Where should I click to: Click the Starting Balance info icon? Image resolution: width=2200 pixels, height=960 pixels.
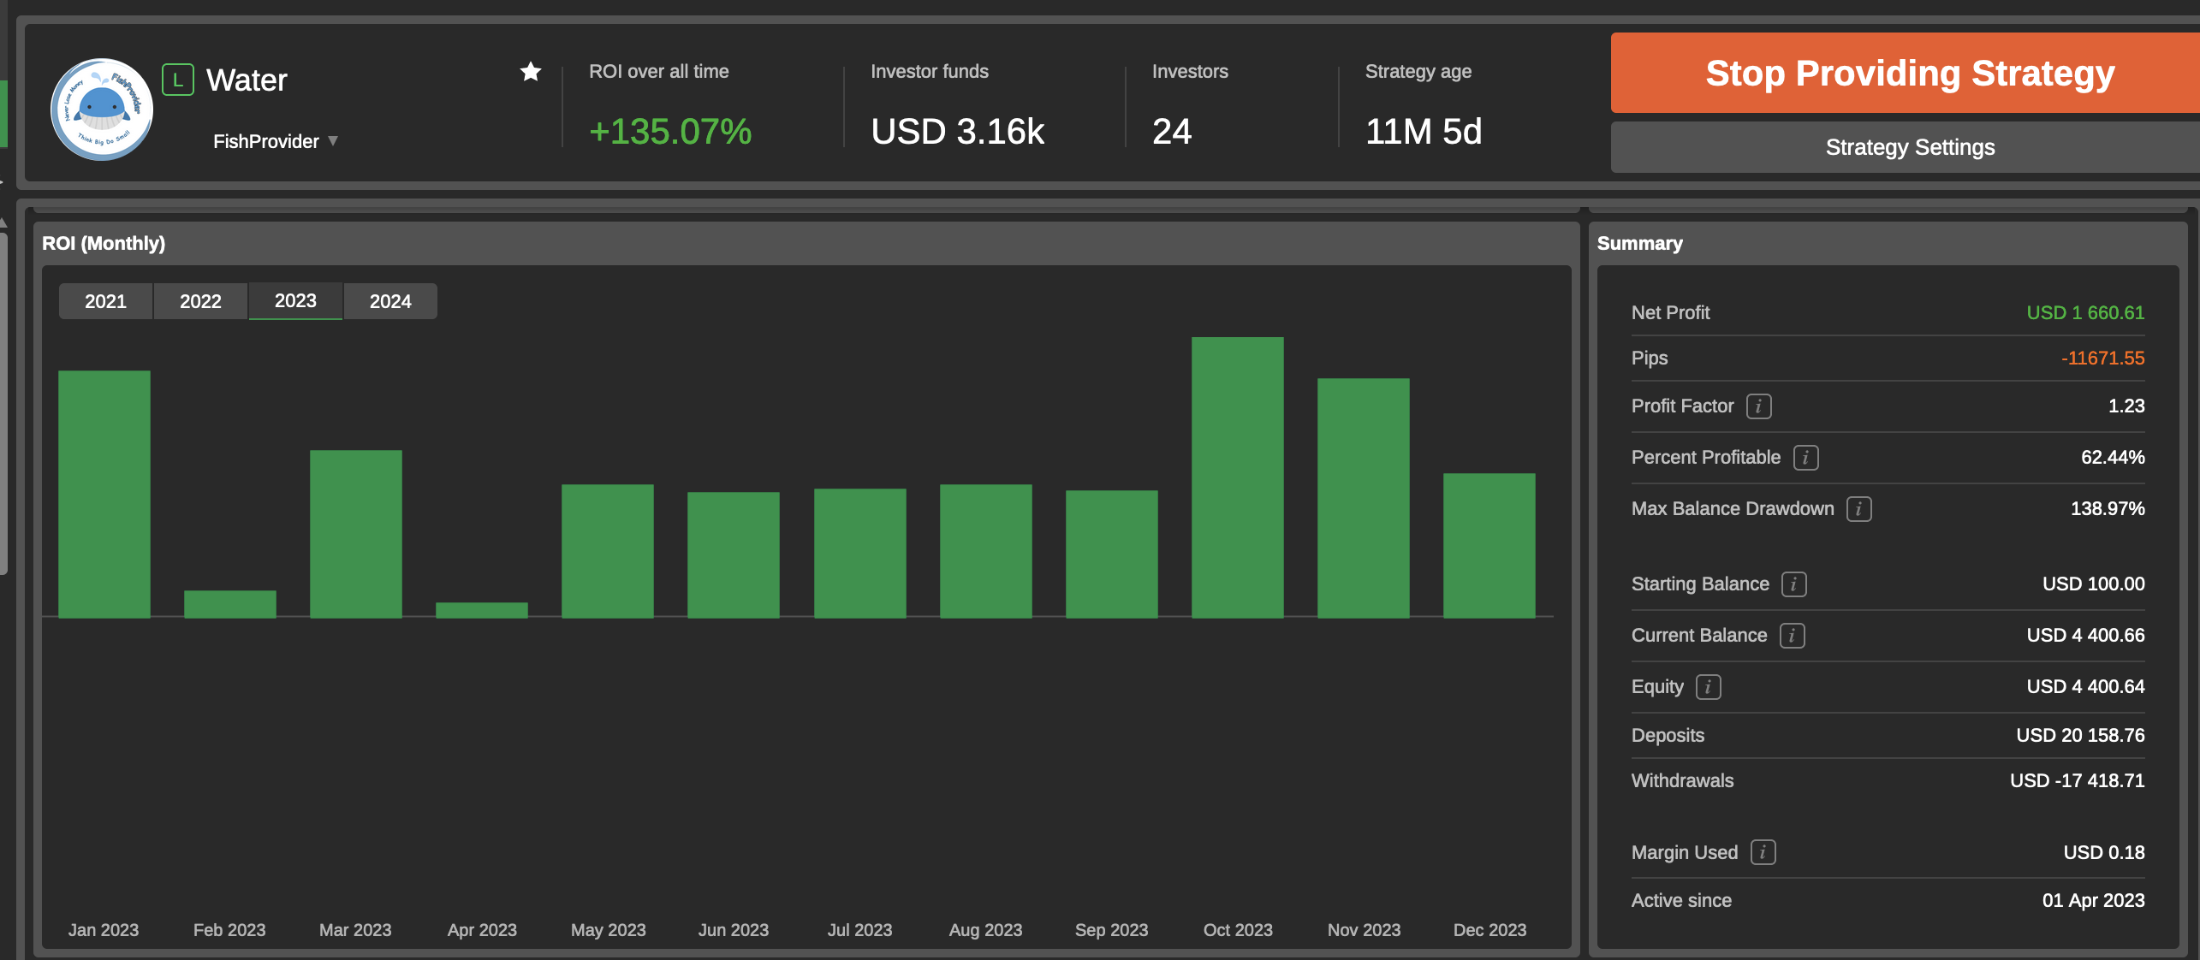click(x=1793, y=584)
